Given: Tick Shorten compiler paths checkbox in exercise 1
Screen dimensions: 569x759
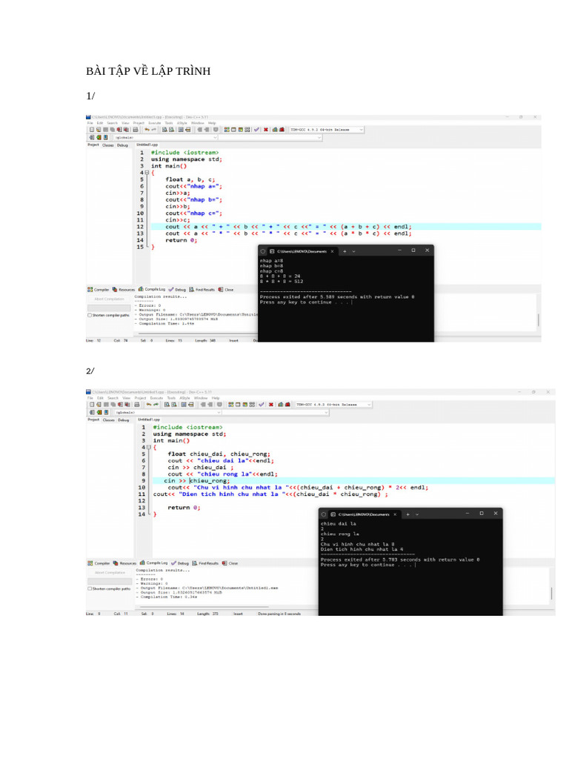Looking at the screenshot, I should click(x=90, y=315).
